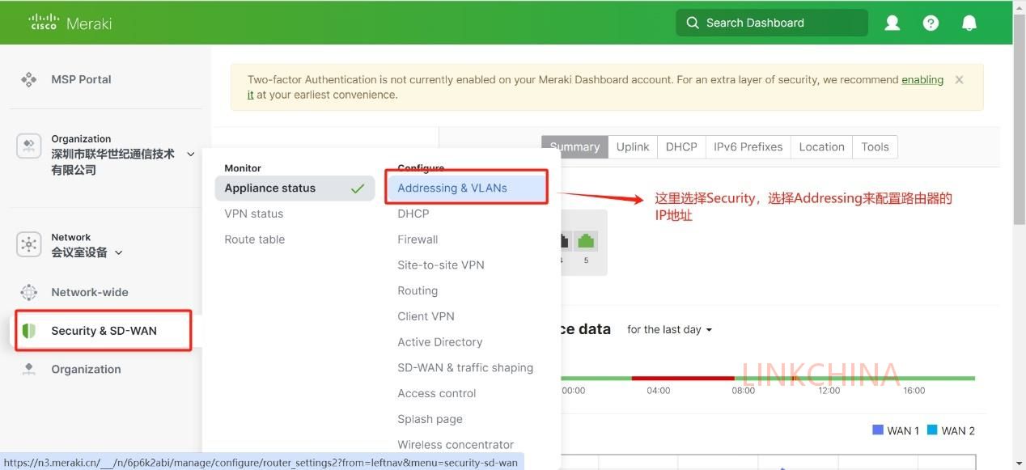Image resolution: width=1026 pixels, height=470 pixels.
Task: Open Splash page menu item
Action: (430, 419)
